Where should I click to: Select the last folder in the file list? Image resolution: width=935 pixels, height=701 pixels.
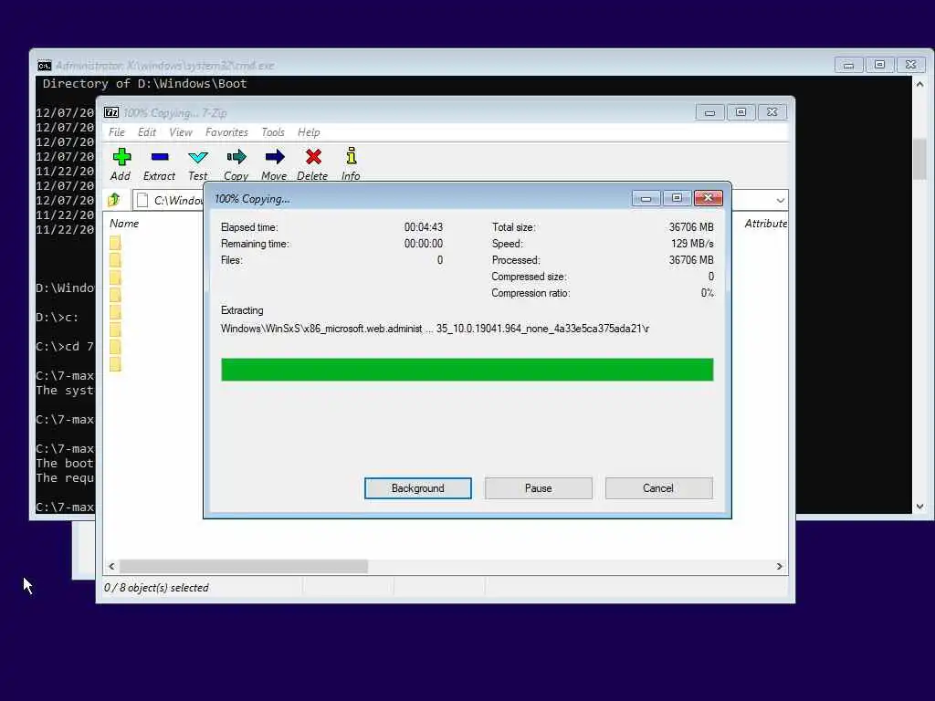(115, 364)
